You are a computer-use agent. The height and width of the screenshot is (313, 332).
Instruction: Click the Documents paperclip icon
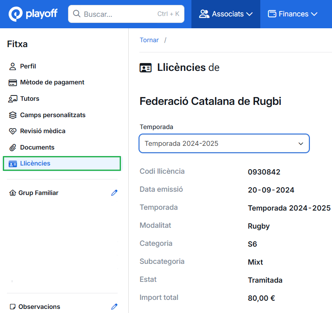(x=12, y=147)
